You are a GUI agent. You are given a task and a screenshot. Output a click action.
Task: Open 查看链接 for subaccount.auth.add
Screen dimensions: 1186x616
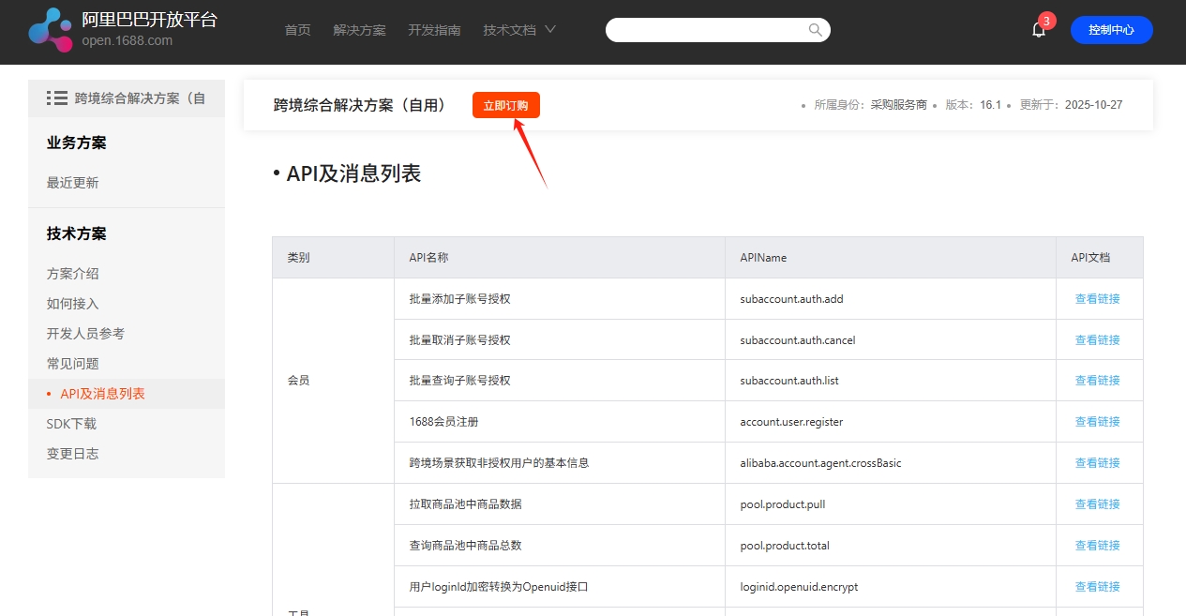tap(1097, 299)
